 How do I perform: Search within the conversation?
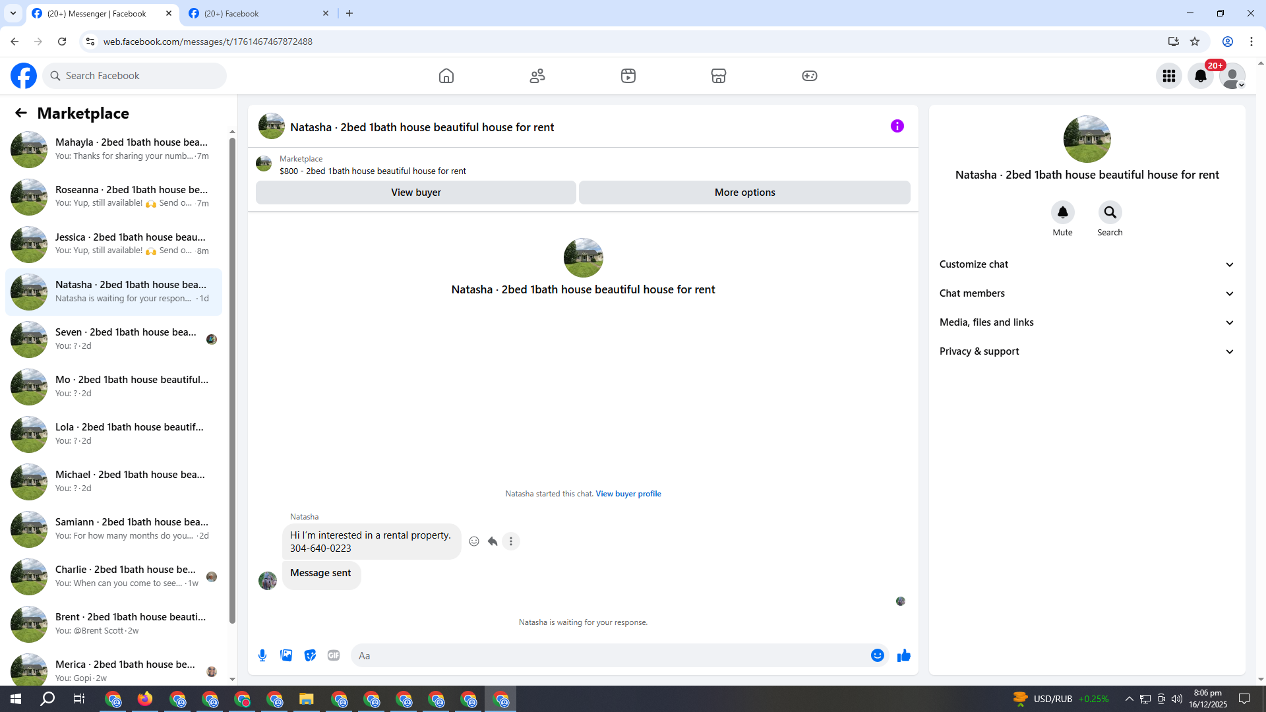(x=1110, y=212)
